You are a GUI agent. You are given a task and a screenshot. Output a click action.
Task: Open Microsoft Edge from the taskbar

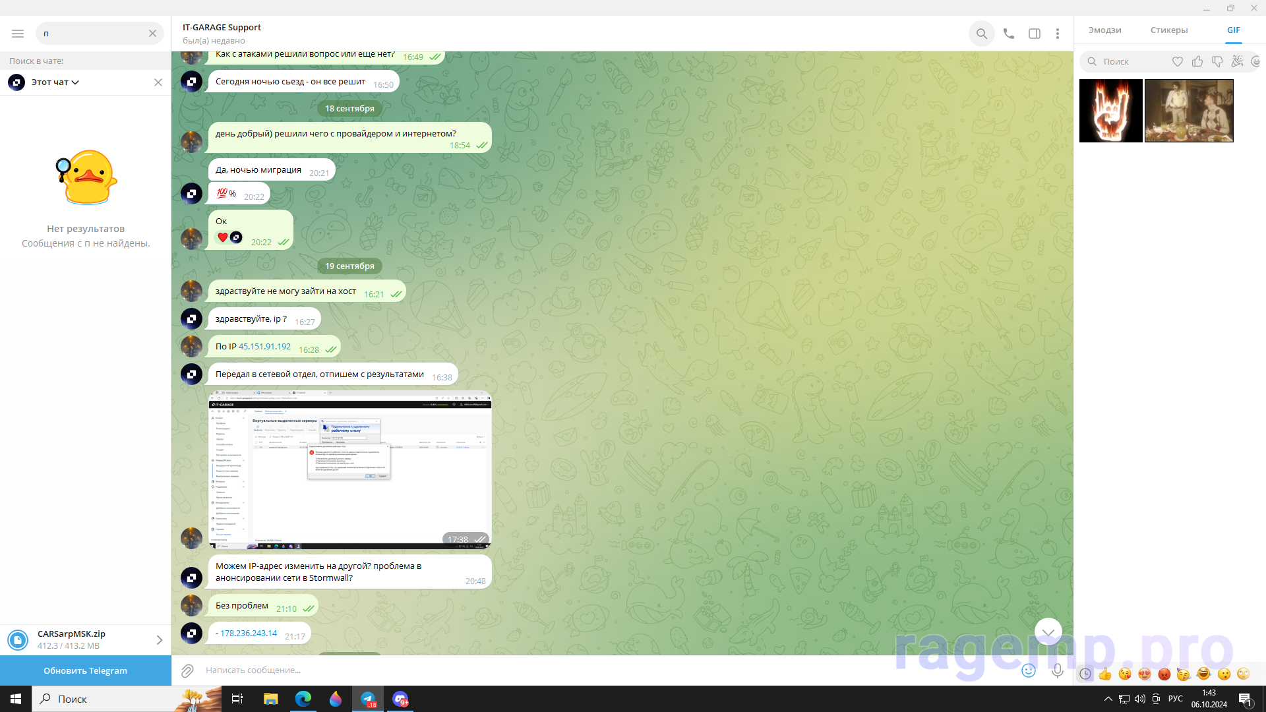pyautogui.click(x=303, y=699)
